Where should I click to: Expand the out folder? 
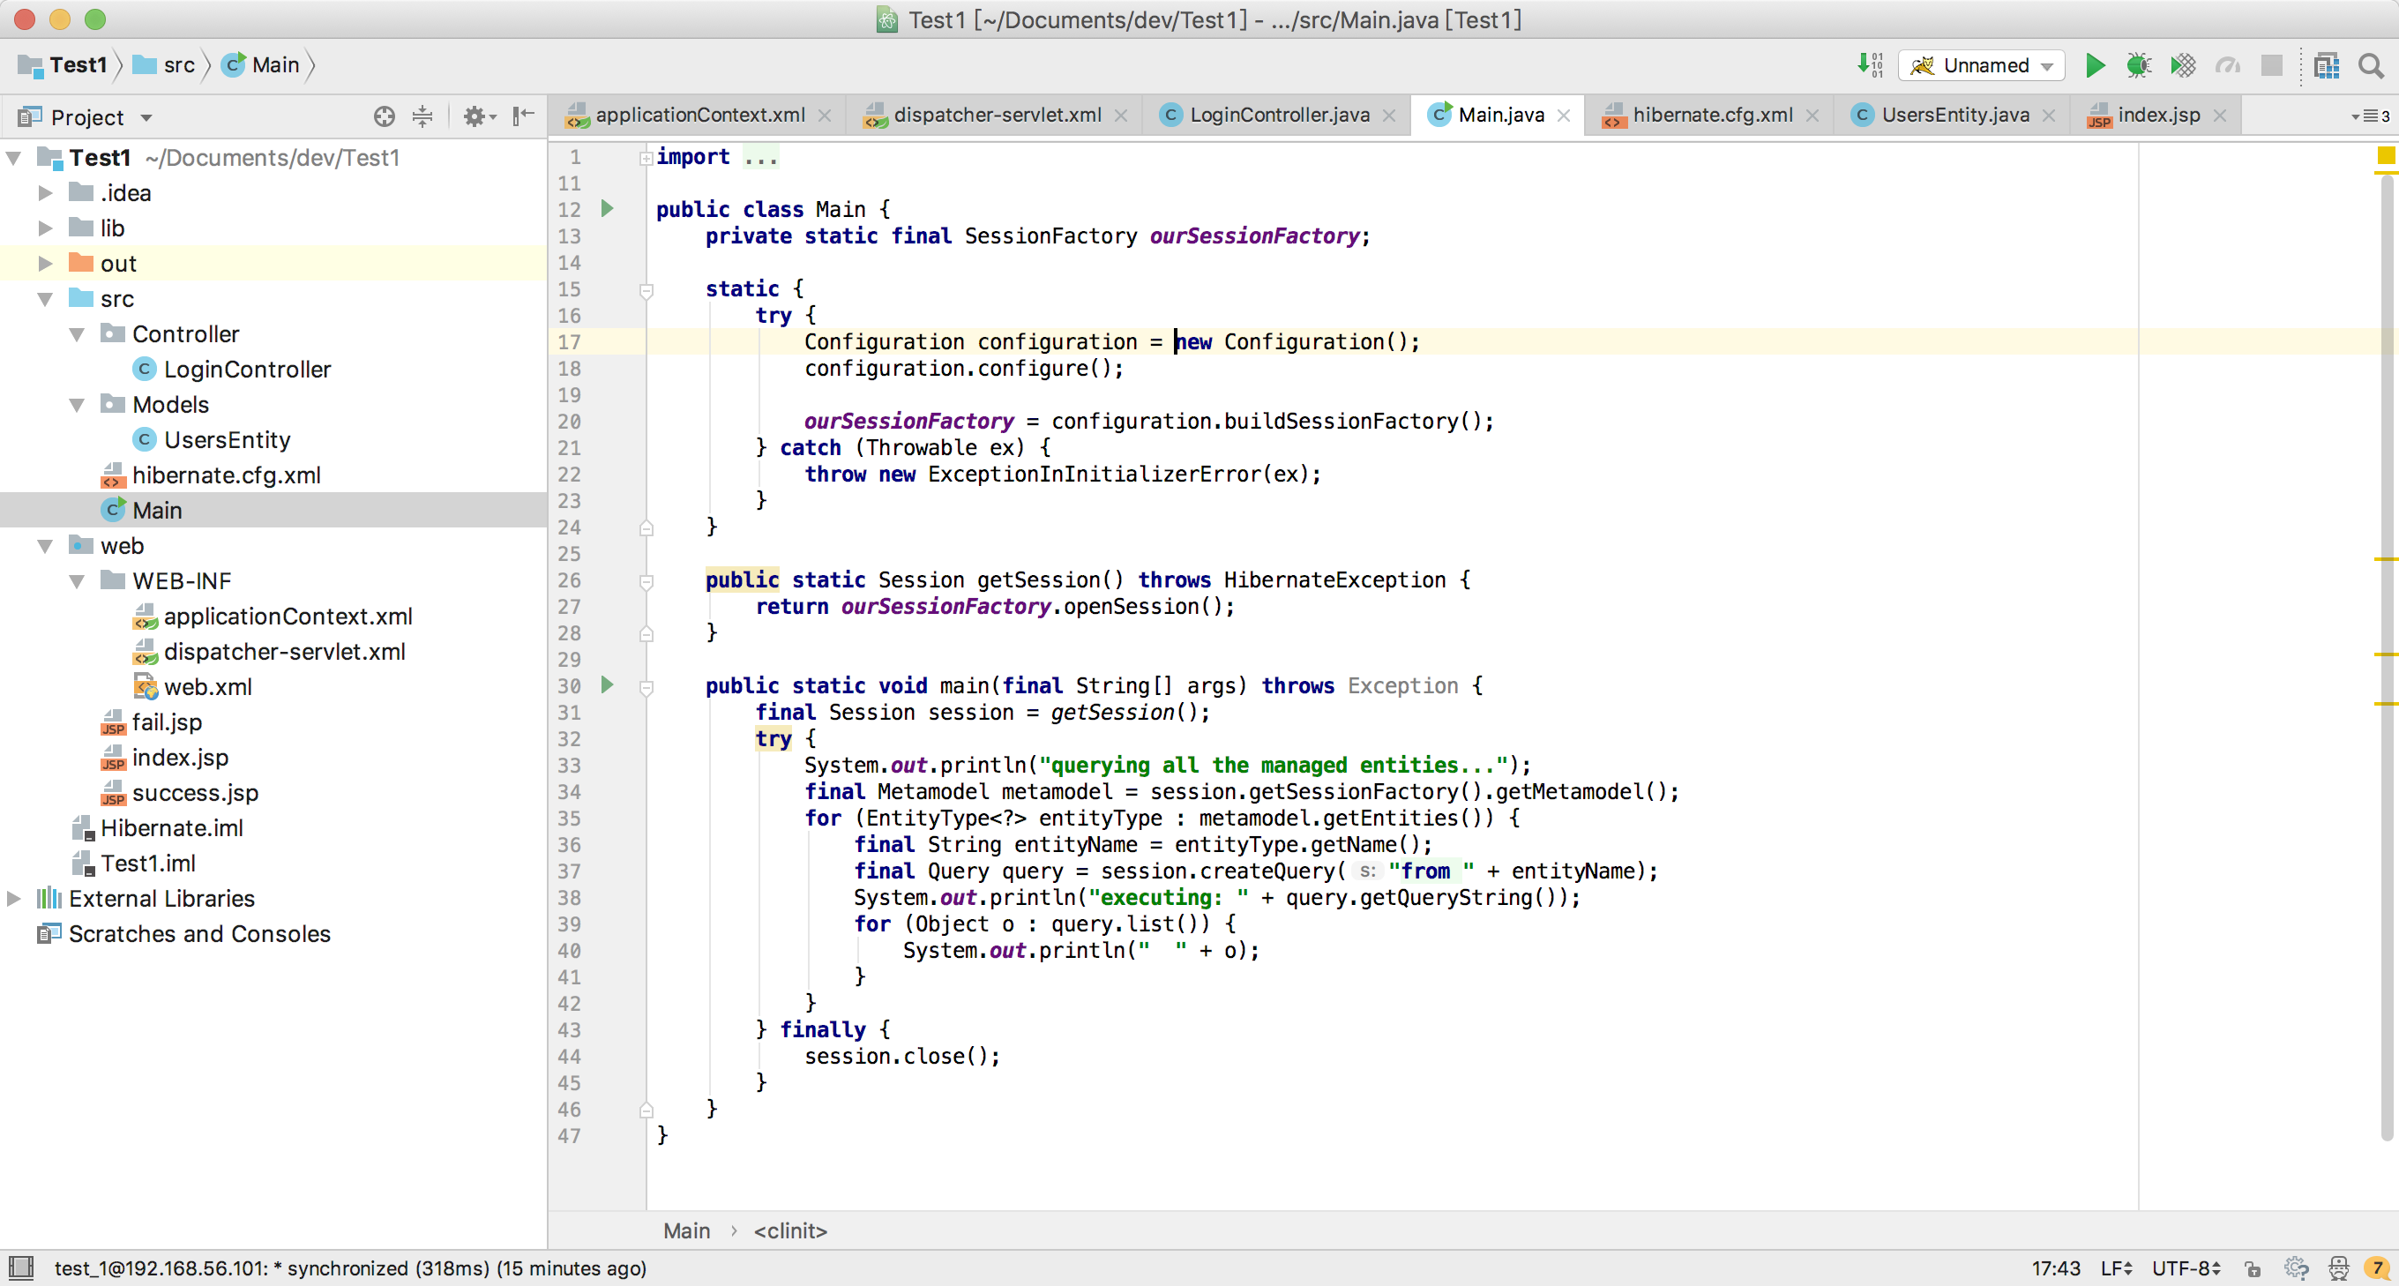click(x=44, y=264)
